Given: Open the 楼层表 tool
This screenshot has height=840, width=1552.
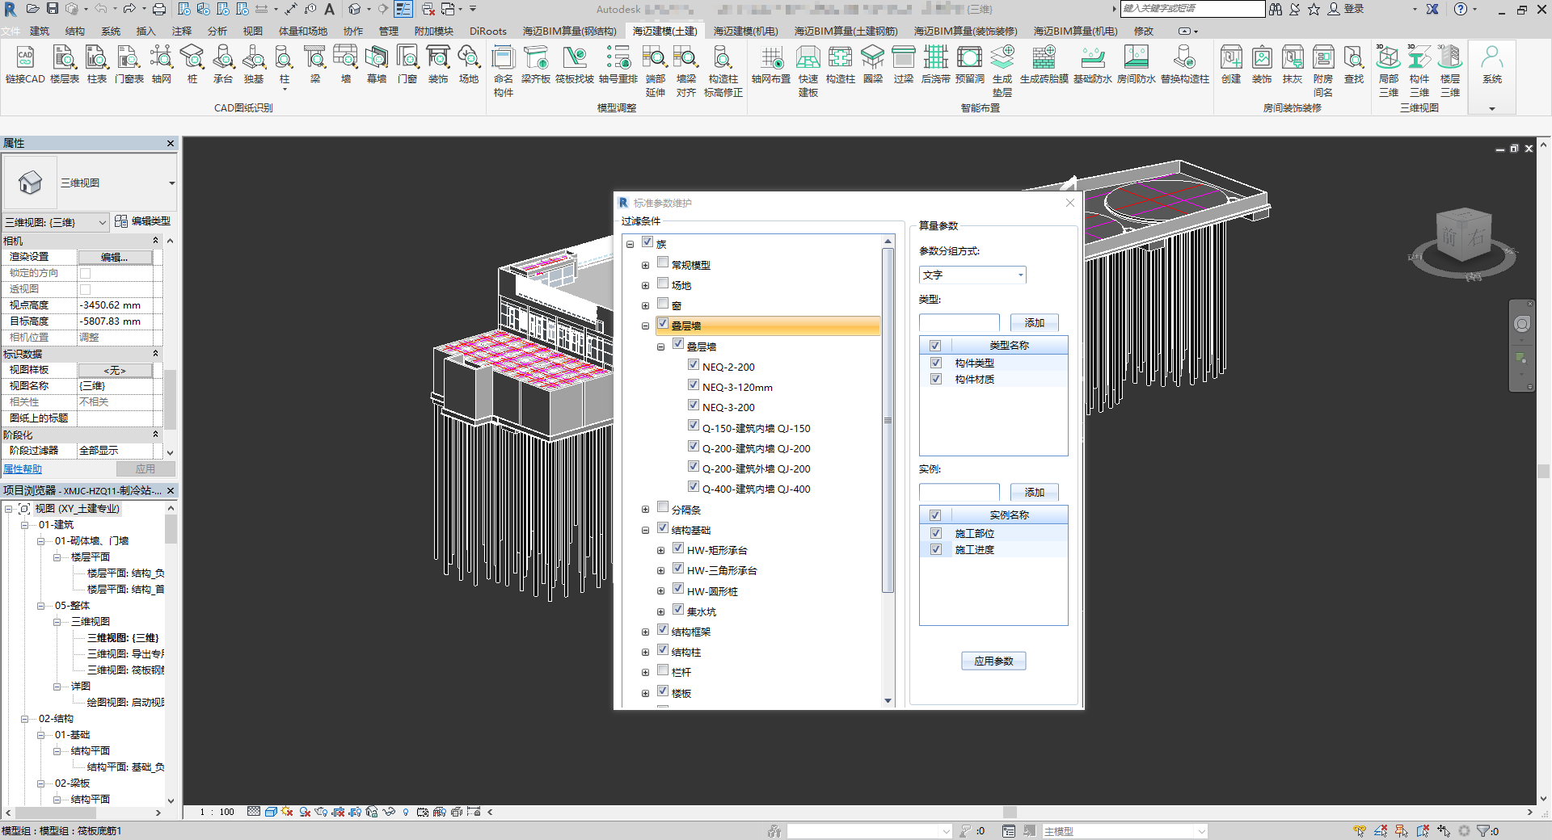Looking at the screenshot, I should (65, 65).
